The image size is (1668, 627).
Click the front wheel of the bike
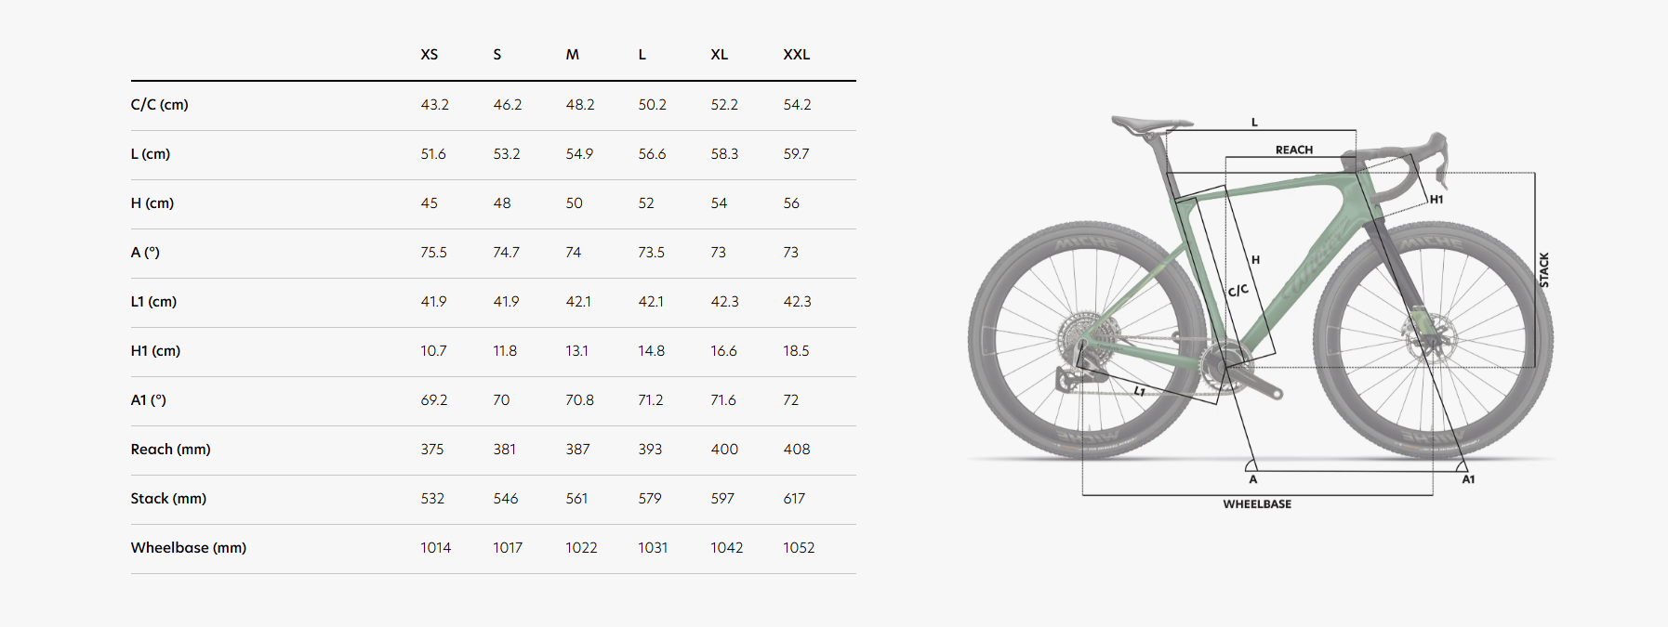coord(1433,340)
